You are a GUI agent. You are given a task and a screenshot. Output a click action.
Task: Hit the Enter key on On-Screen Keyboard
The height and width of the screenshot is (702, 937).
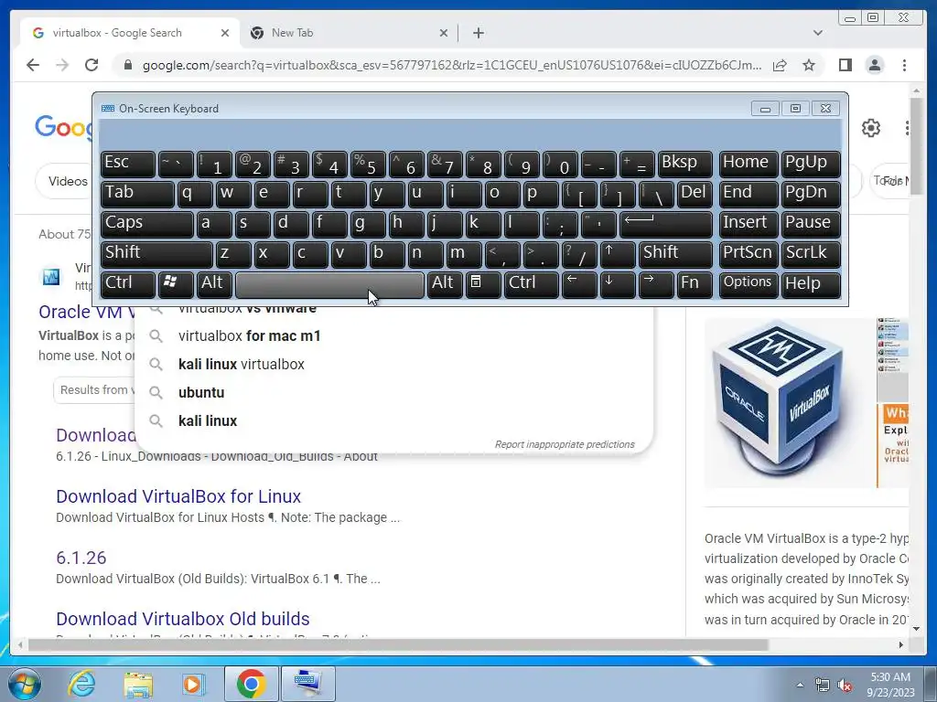[x=666, y=225]
